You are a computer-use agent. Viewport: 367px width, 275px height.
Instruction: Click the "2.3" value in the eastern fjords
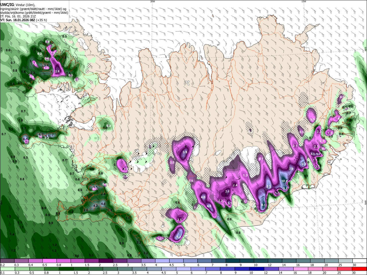click(x=319, y=131)
